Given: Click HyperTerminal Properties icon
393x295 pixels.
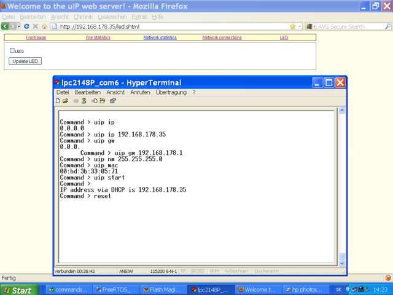Looking at the screenshot, I should [112, 101].
